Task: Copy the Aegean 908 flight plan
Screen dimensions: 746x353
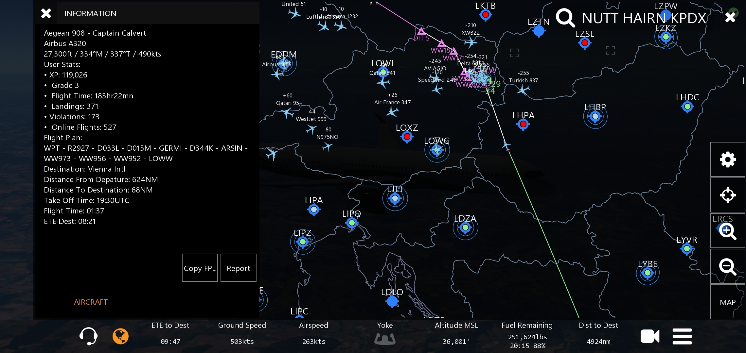Action: 200,268
